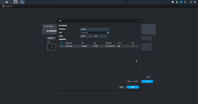Click the camera name column header

pos(68,43)
